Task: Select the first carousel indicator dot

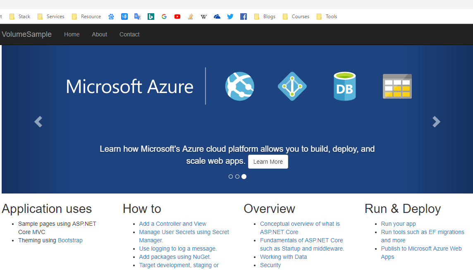Action: (230, 177)
